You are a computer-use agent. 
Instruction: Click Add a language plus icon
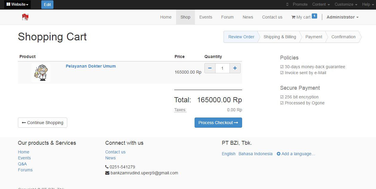279,154
